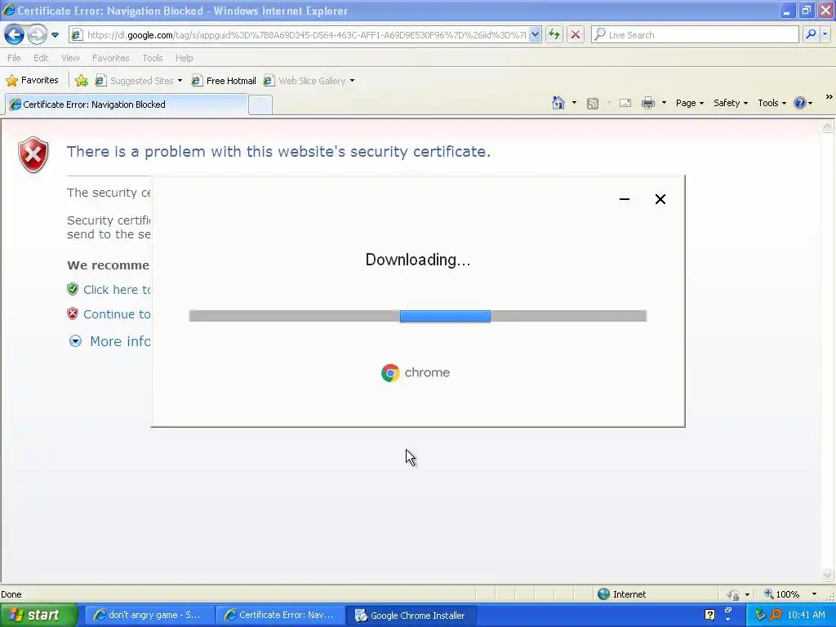Open the Windows Start button
The width and height of the screenshot is (836, 627).
(x=38, y=616)
